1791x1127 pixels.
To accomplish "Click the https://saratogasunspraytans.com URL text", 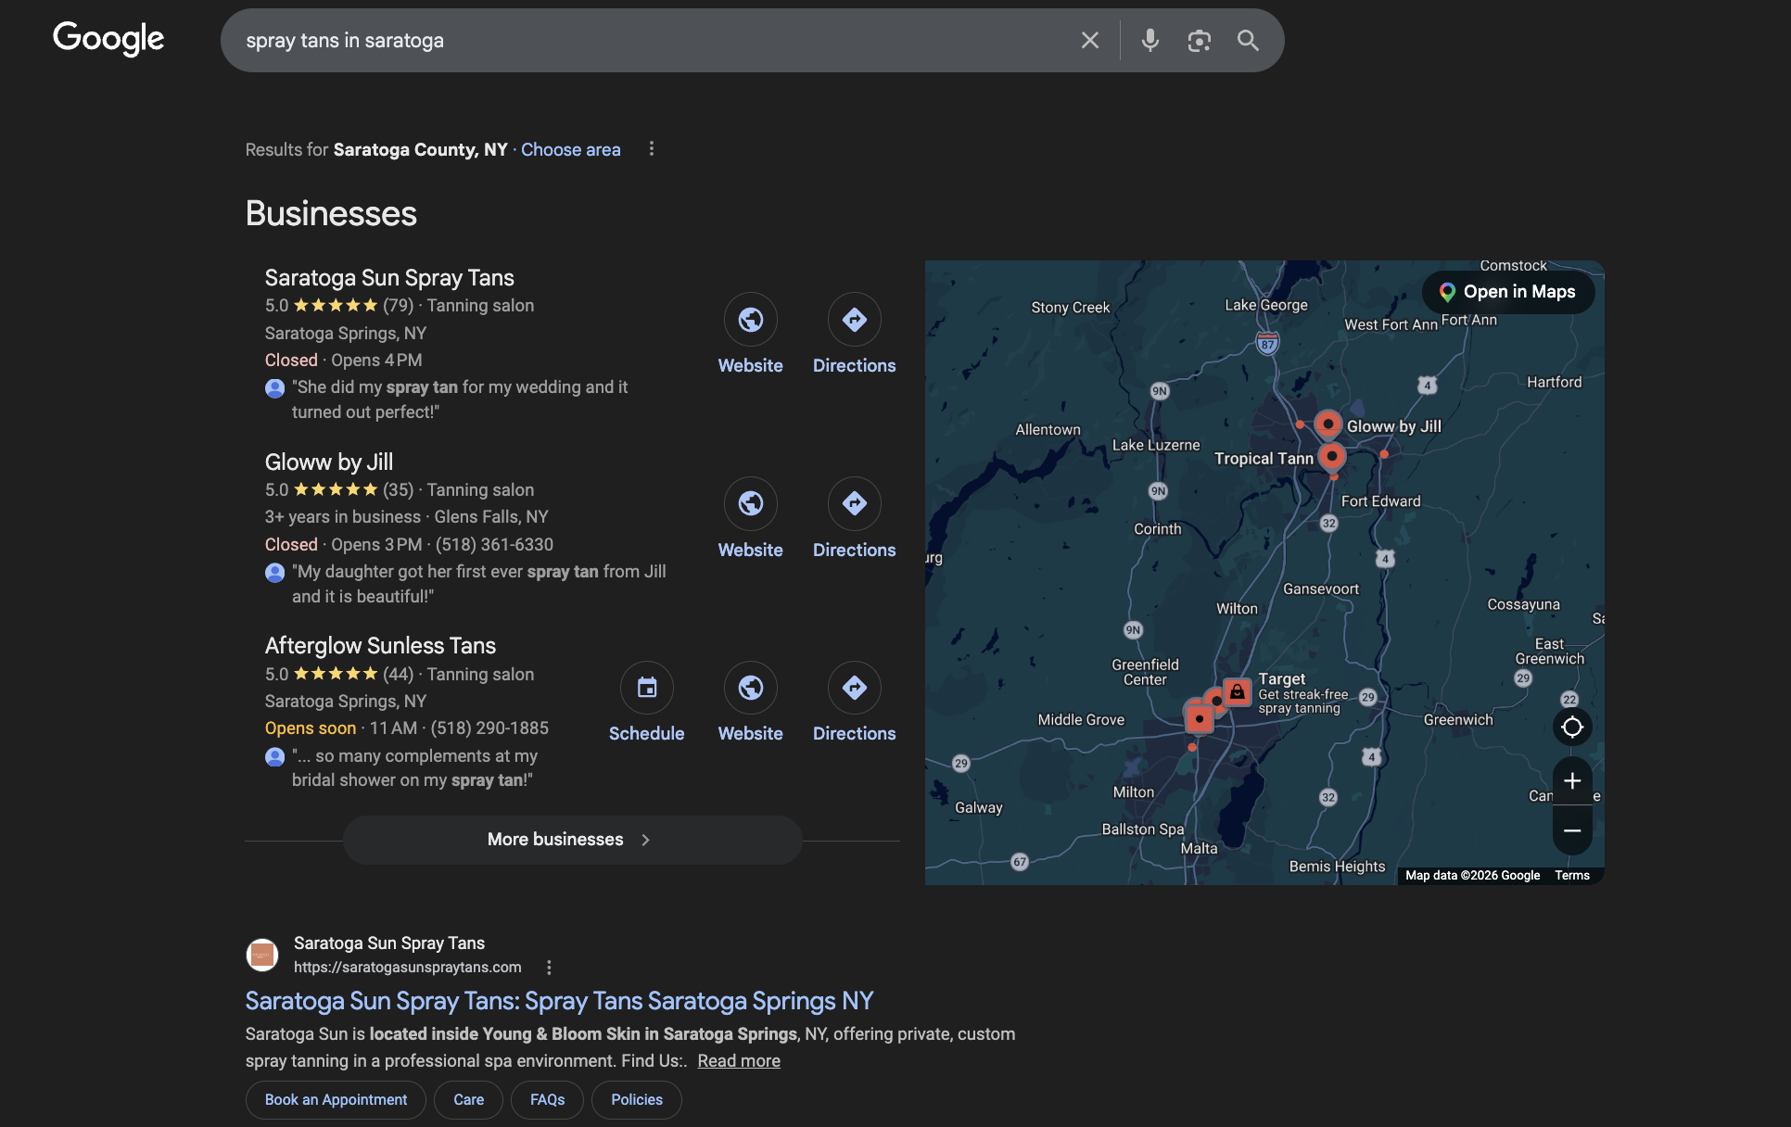I will (x=408, y=968).
